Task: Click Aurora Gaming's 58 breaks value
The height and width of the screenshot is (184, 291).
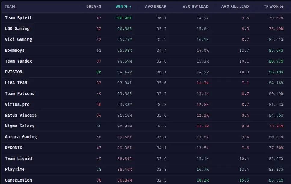Action: 99,137
